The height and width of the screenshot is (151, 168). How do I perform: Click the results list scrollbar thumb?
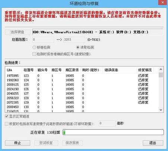161,75
